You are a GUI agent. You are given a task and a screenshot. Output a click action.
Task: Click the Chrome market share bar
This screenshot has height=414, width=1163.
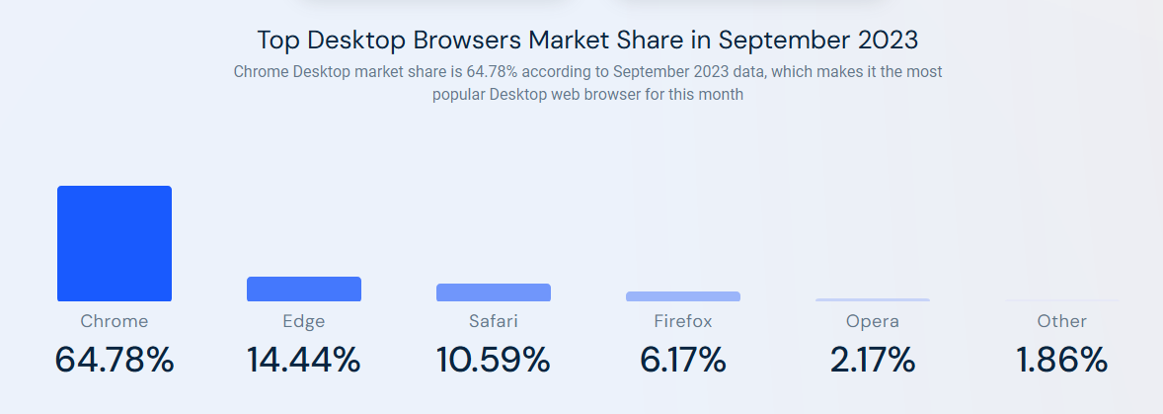[115, 243]
